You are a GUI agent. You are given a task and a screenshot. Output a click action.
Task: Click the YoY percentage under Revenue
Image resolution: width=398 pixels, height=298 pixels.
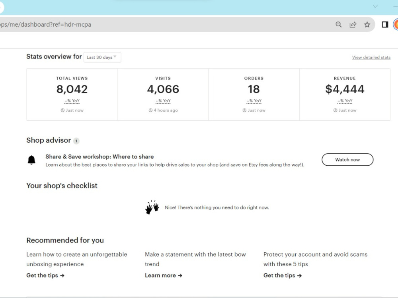point(345,101)
